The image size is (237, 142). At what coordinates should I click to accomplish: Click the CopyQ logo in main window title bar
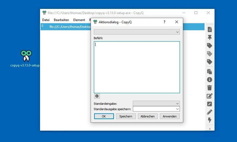point(44,13)
